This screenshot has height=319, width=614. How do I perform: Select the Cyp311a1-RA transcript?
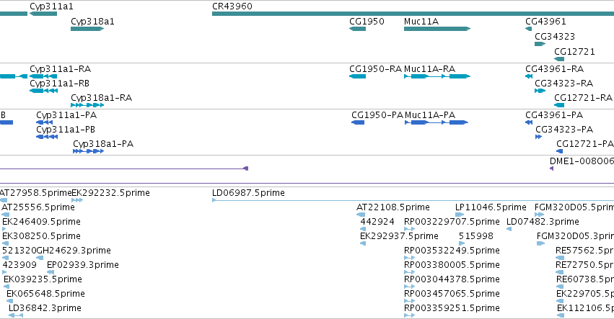click(x=43, y=76)
